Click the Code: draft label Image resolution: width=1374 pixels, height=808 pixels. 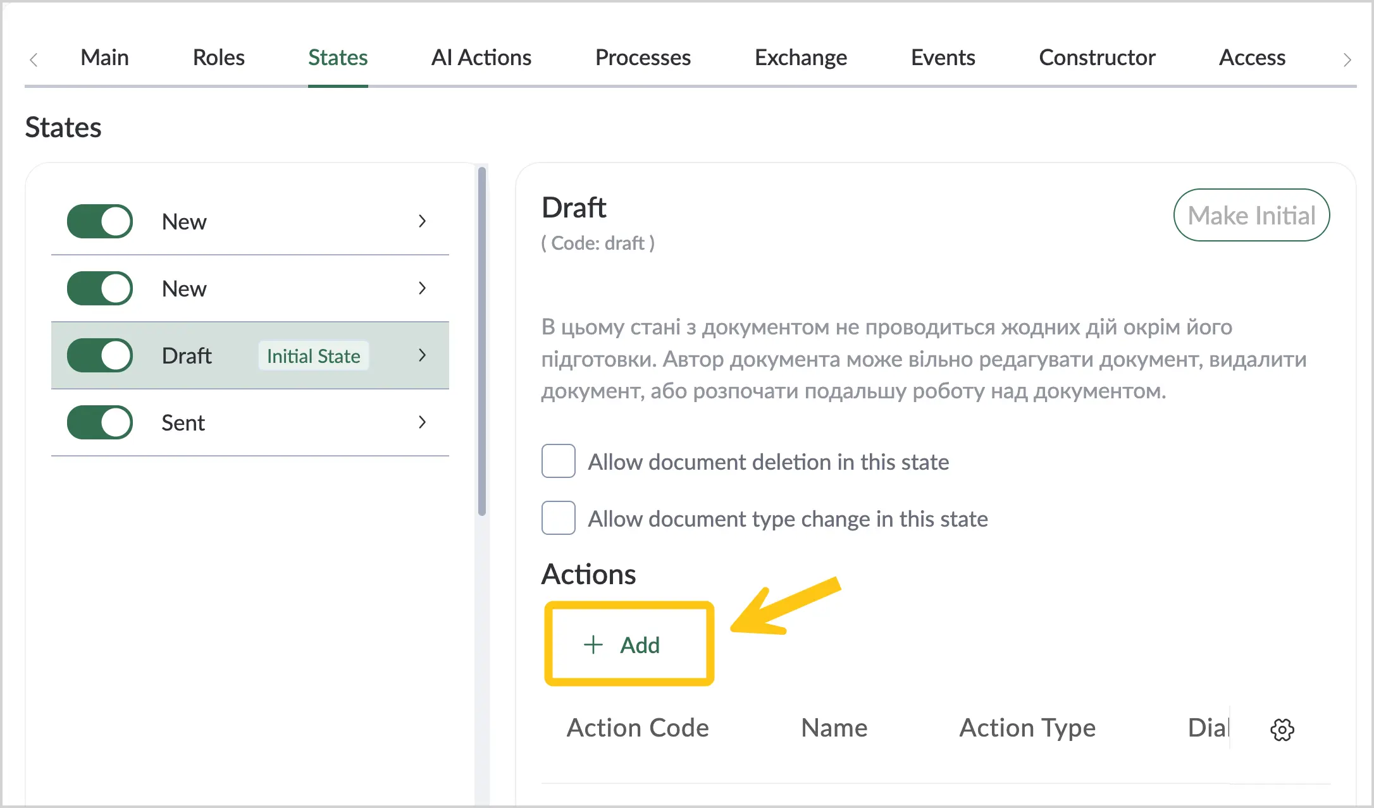(598, 243)
